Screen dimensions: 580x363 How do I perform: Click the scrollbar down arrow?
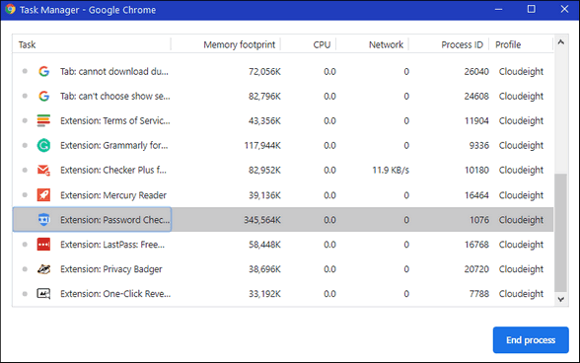560,299
